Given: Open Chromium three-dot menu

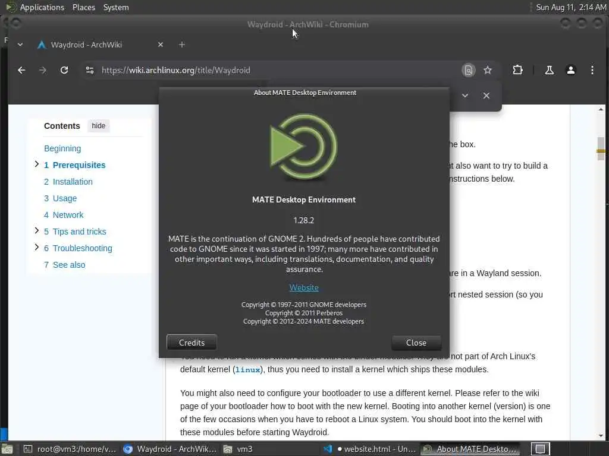Looking at the screenshot, I should (592, 70).
